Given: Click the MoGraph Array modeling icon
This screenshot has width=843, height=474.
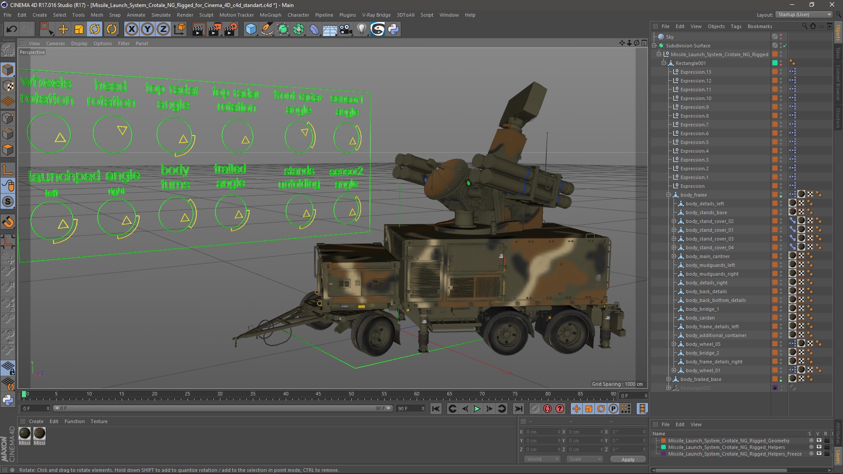Looking at the screenshot, I should 299,29.
